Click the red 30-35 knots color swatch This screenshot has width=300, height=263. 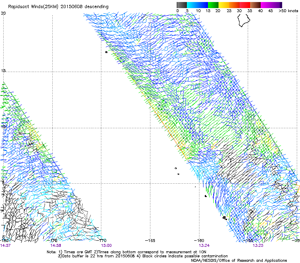point(245,5)
